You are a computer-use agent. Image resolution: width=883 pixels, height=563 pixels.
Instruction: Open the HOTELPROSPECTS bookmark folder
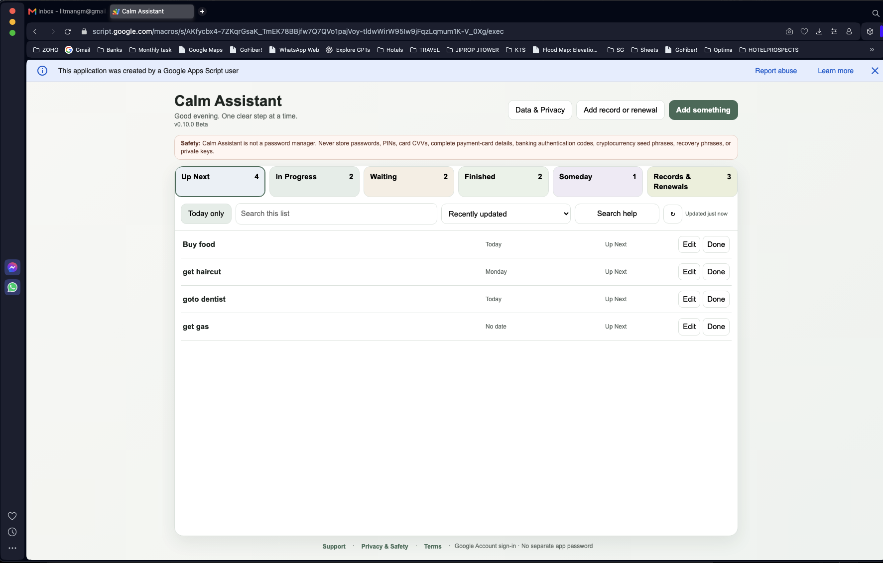pyautogui.click(x=769, y=50)
